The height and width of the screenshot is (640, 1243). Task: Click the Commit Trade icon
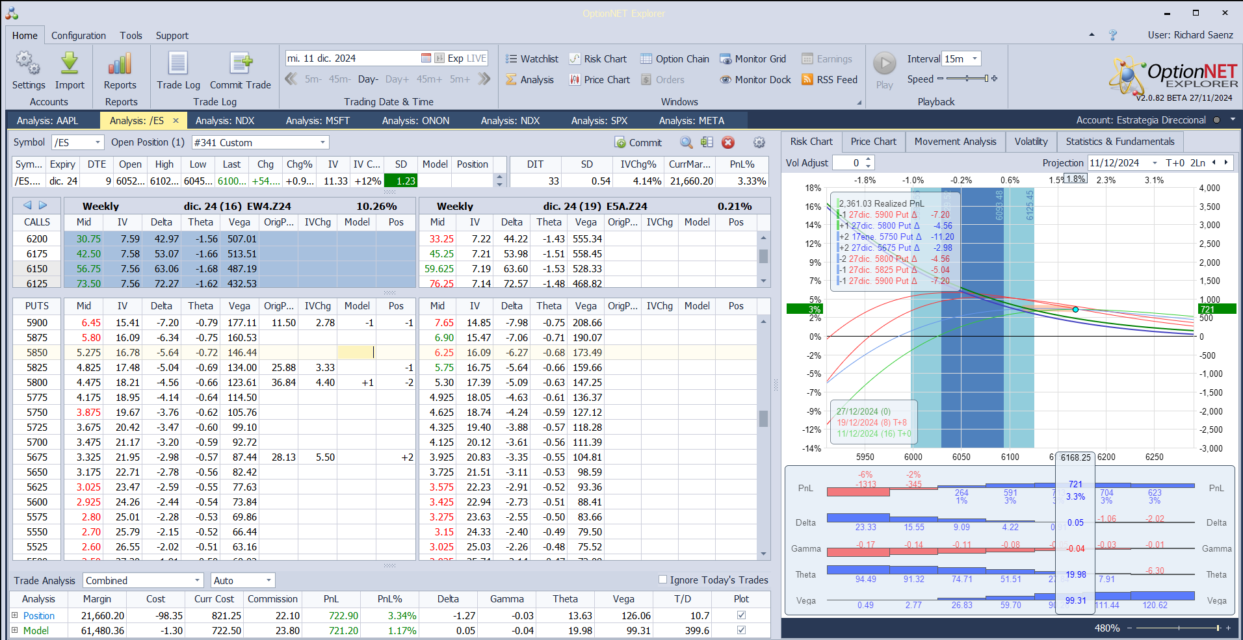click(240, 64)
